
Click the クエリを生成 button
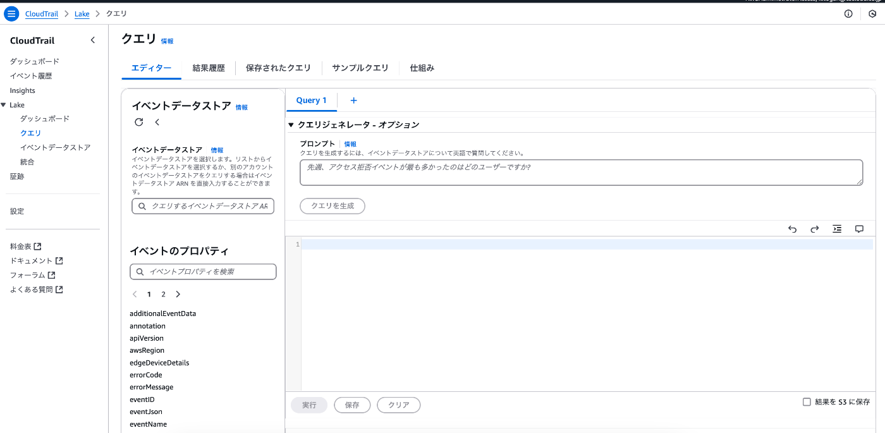(x=333, y=206)
